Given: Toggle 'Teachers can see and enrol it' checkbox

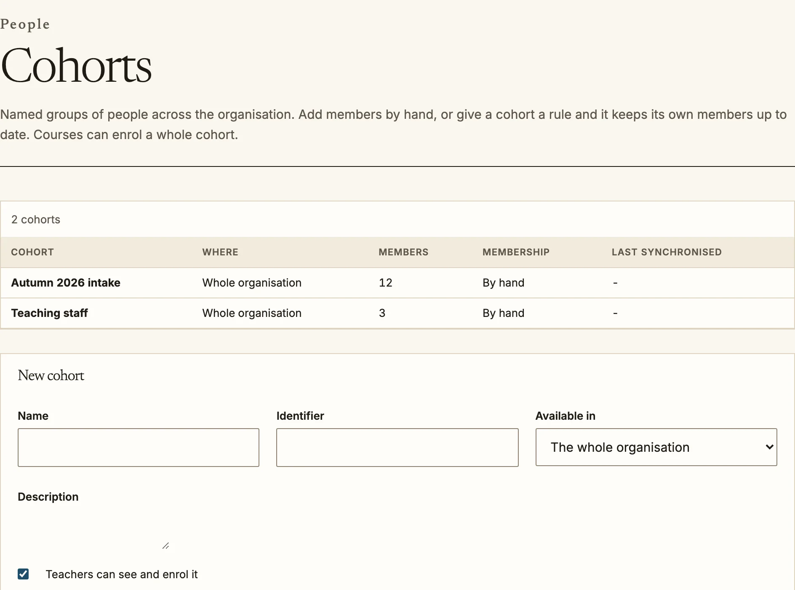Looking at the screenshot, I should click(x=23, y=574).
